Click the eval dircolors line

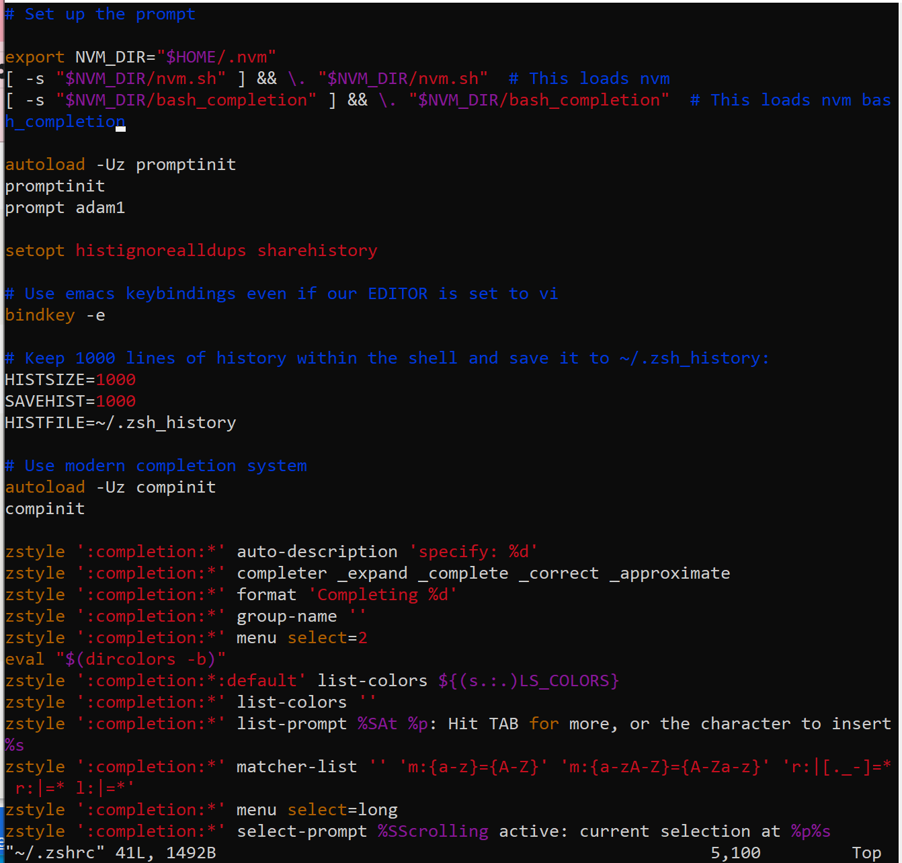[116, 659]
